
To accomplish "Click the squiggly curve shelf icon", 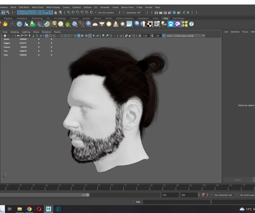I will [x=81, y=24].
